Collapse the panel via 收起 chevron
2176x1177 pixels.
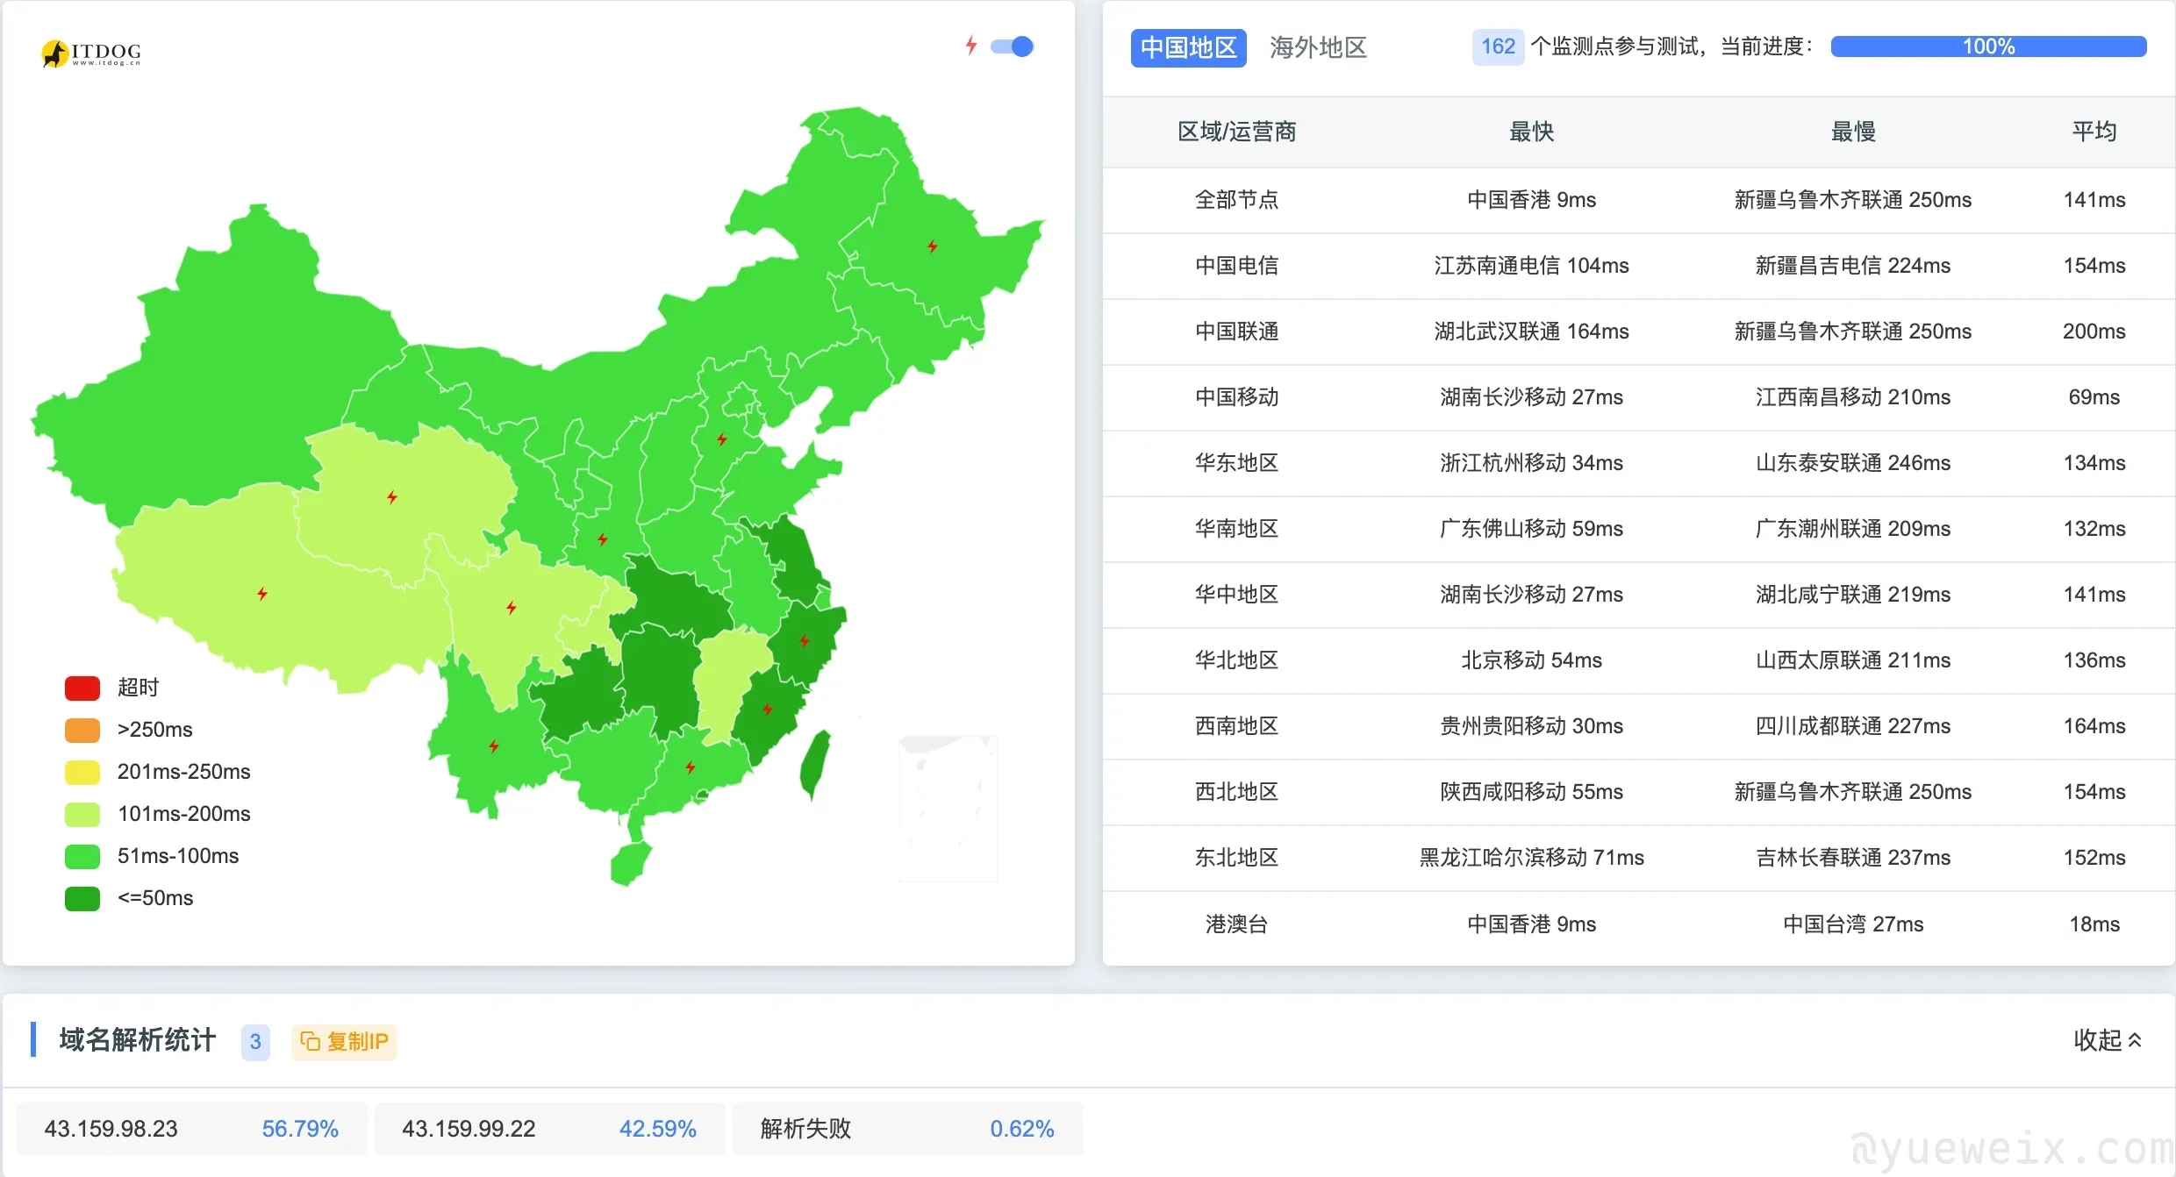point(2108,1040)
